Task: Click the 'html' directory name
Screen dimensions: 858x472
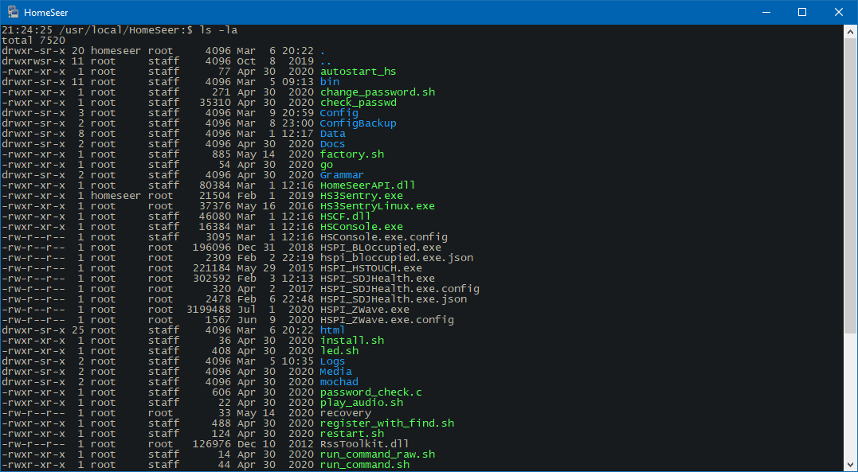Action: pos(333,330)
